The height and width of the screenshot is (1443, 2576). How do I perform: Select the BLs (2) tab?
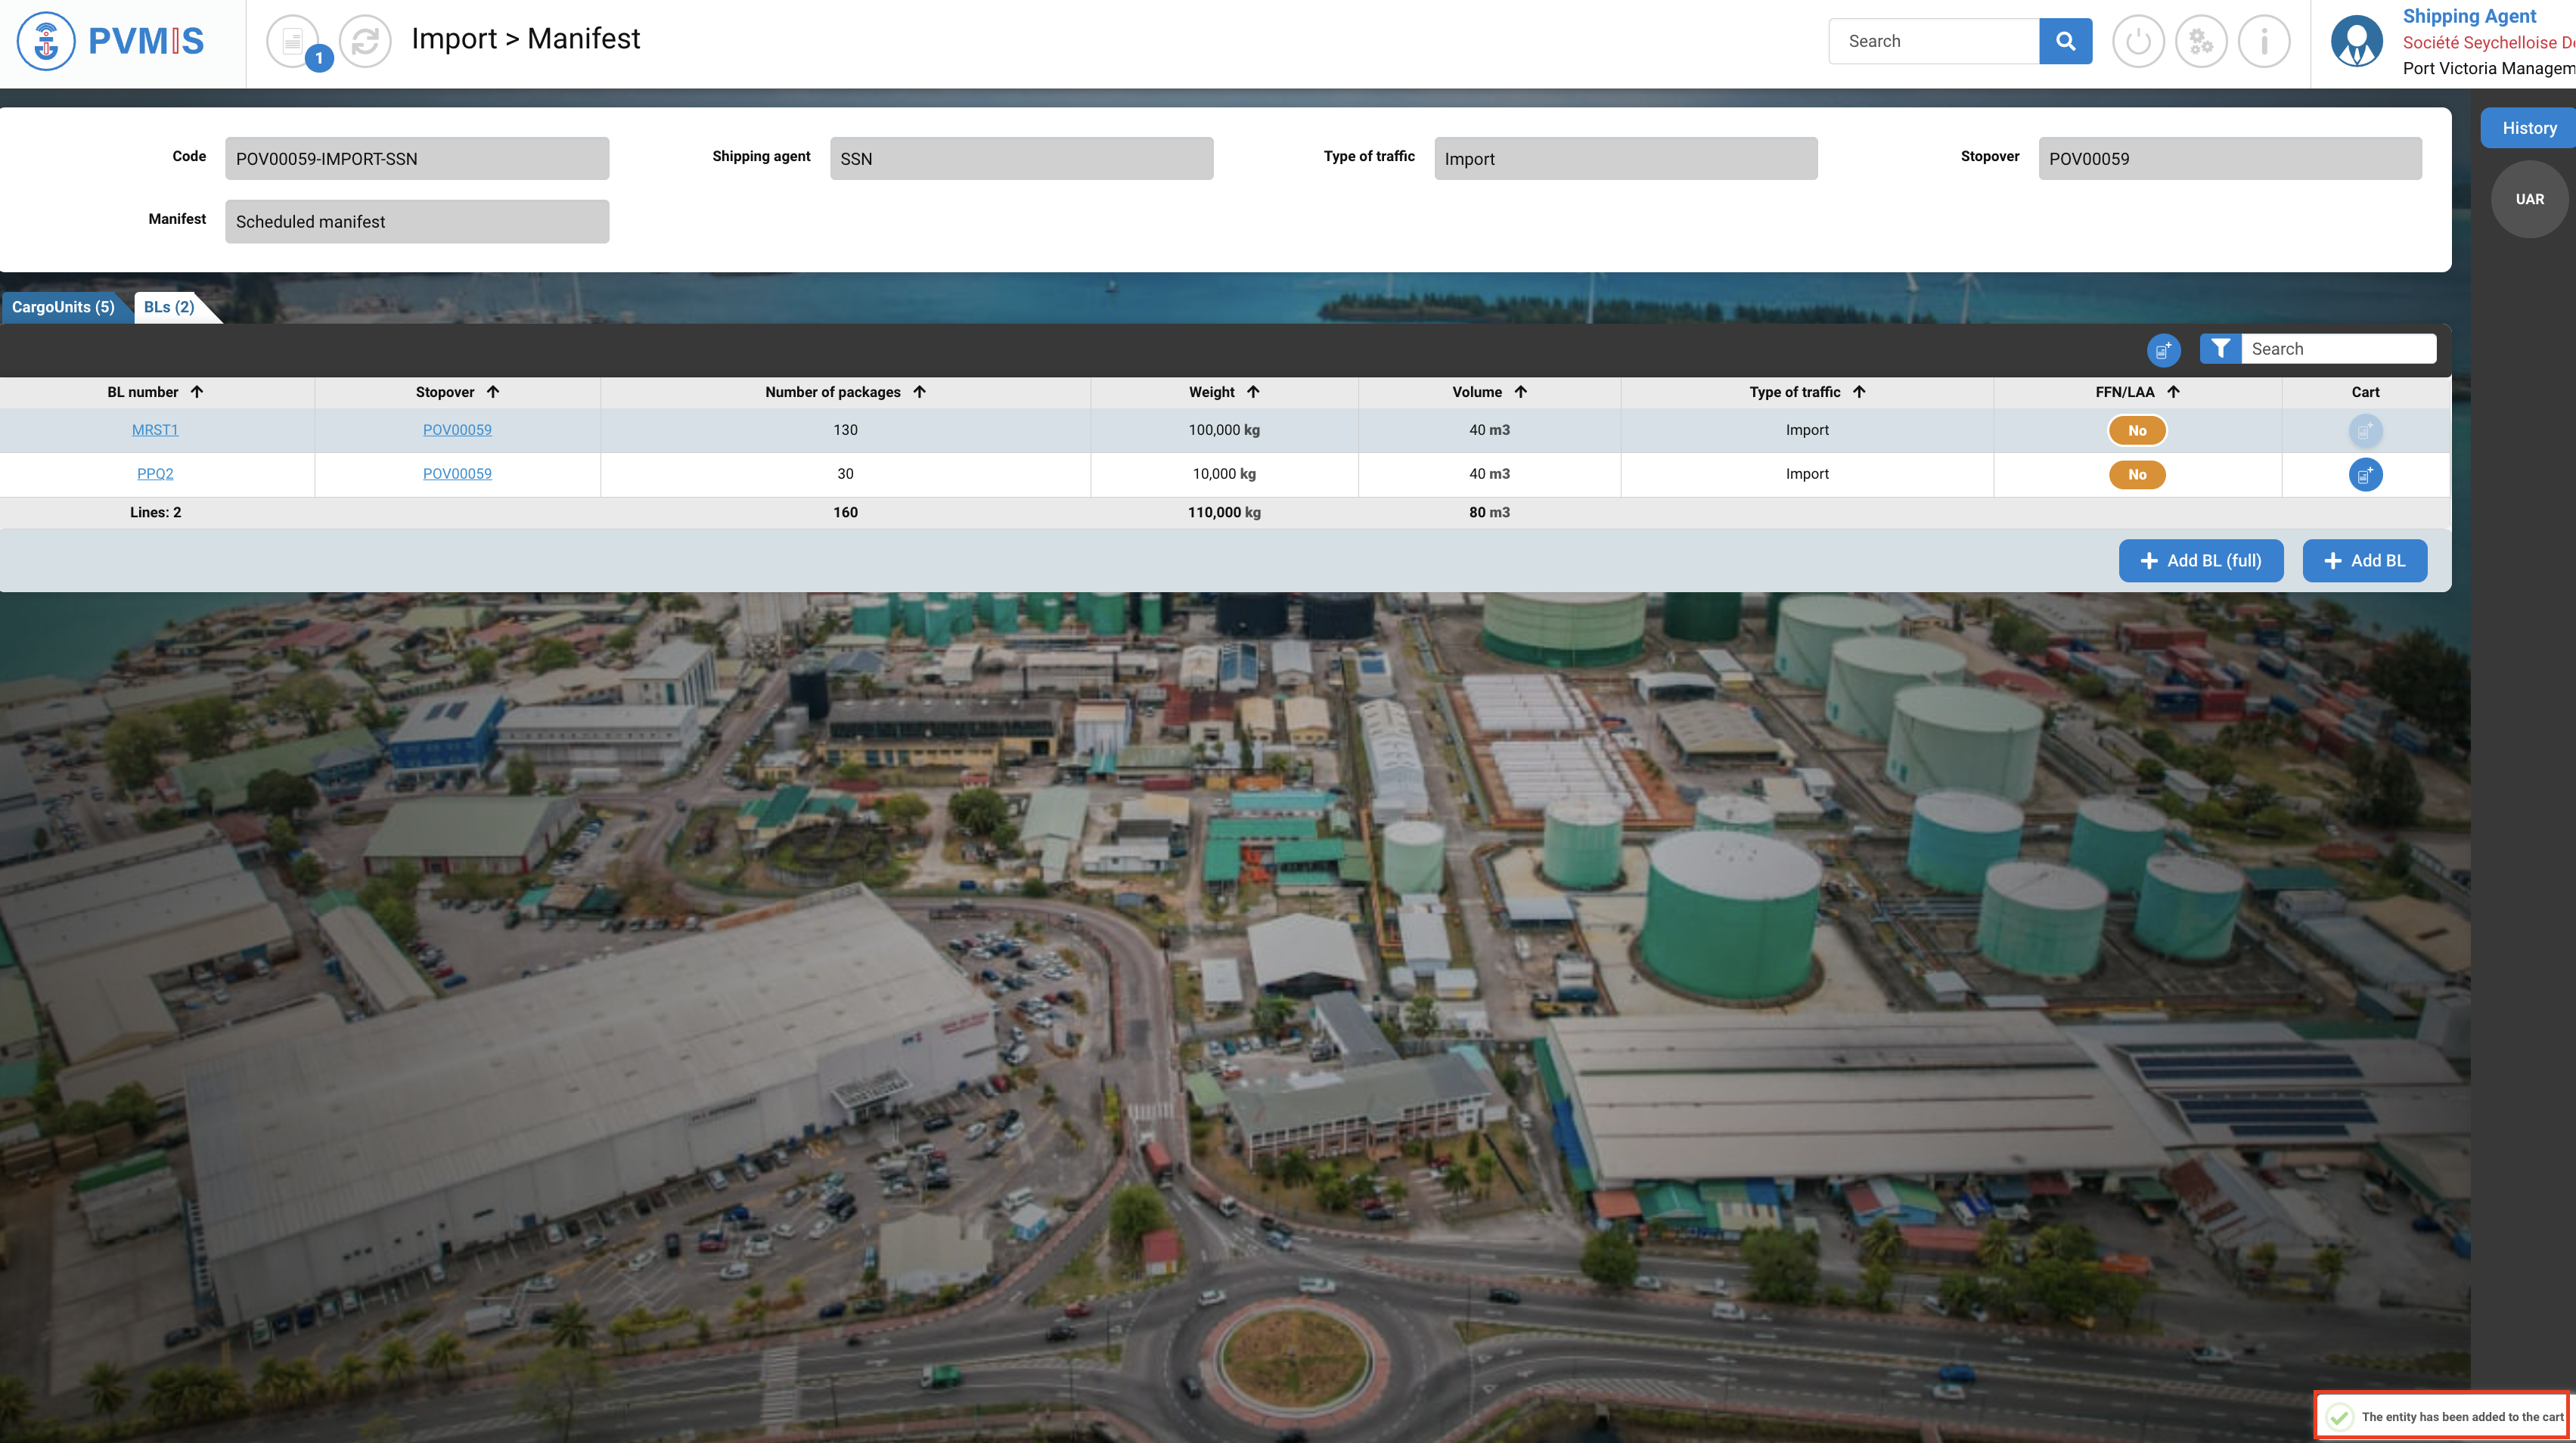(169, 307)
